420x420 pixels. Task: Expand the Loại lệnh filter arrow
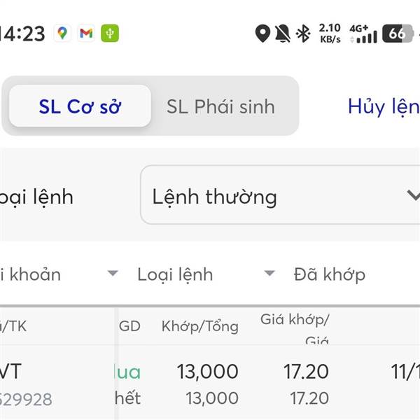269,274
